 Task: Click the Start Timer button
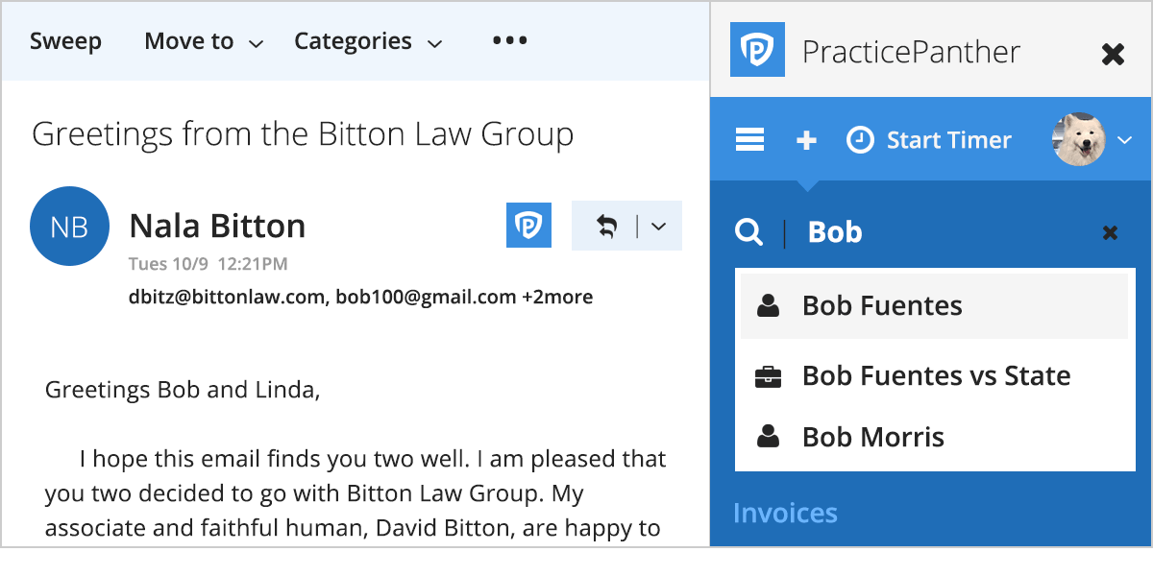(928, 140)
